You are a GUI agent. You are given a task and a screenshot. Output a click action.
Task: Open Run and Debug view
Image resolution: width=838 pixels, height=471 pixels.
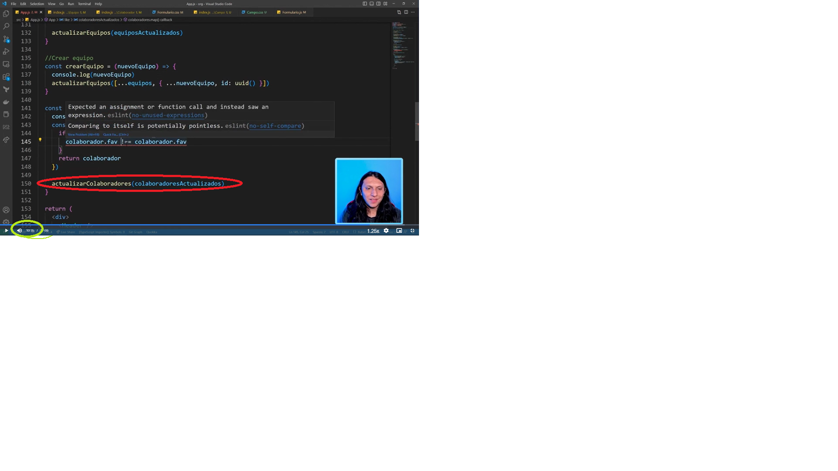(6, 51)
